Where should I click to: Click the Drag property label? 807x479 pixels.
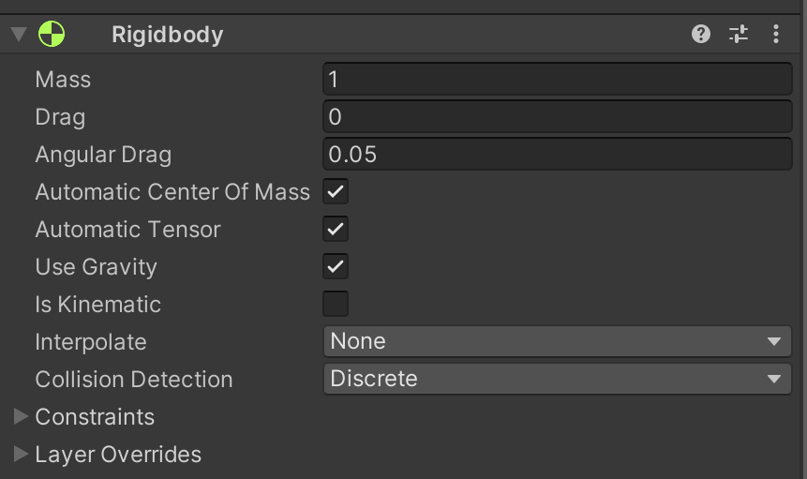click(x=60, y=117)
